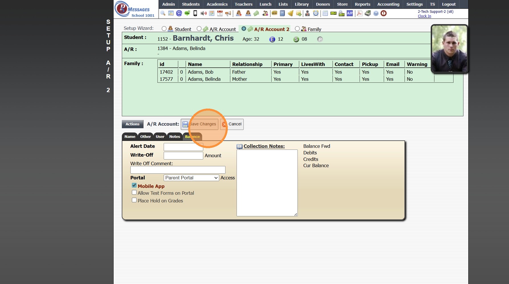Click the green money bills toolbar icon
This screenshot has height=284, width=509.
pos(256,13)
